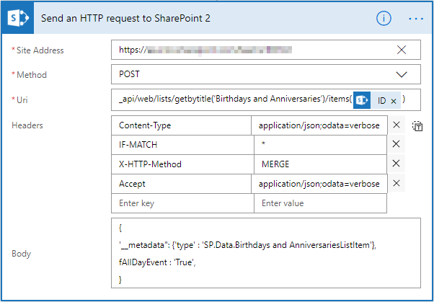Clear the Site Address value with X
The height and width of the screenshot is (302, 434).
pyautogui.click(x=402, y=50)
